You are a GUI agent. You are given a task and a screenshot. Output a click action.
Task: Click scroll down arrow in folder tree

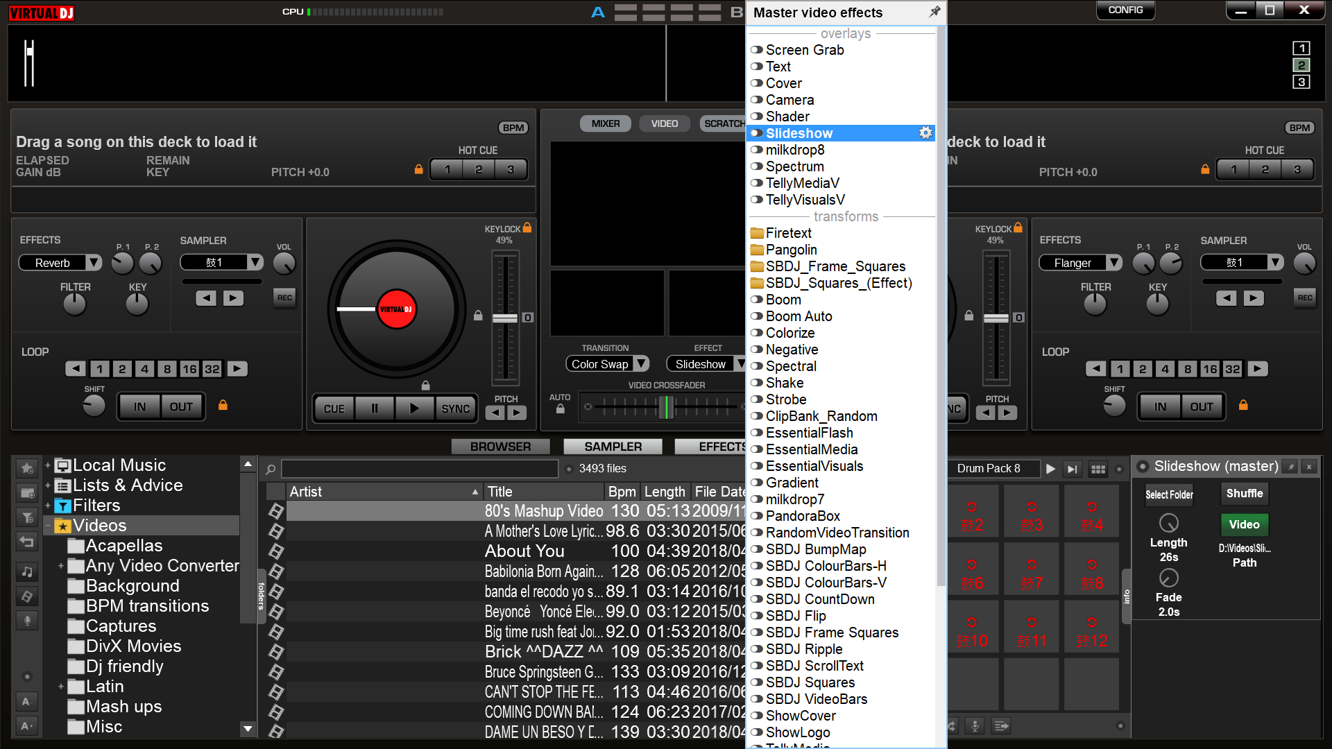tap(248, 728)
